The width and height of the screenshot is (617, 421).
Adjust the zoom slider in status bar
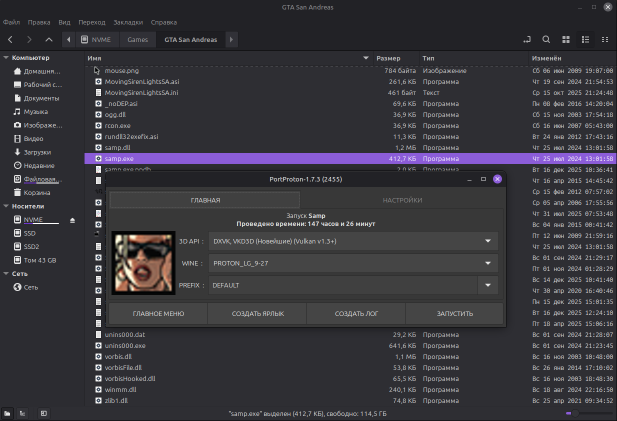tap(575, 413)
